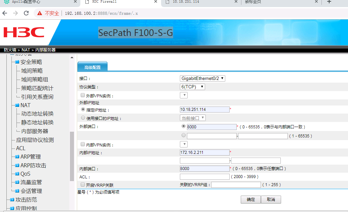
Task: Cancel with the 取消 button
Action: 271,200
